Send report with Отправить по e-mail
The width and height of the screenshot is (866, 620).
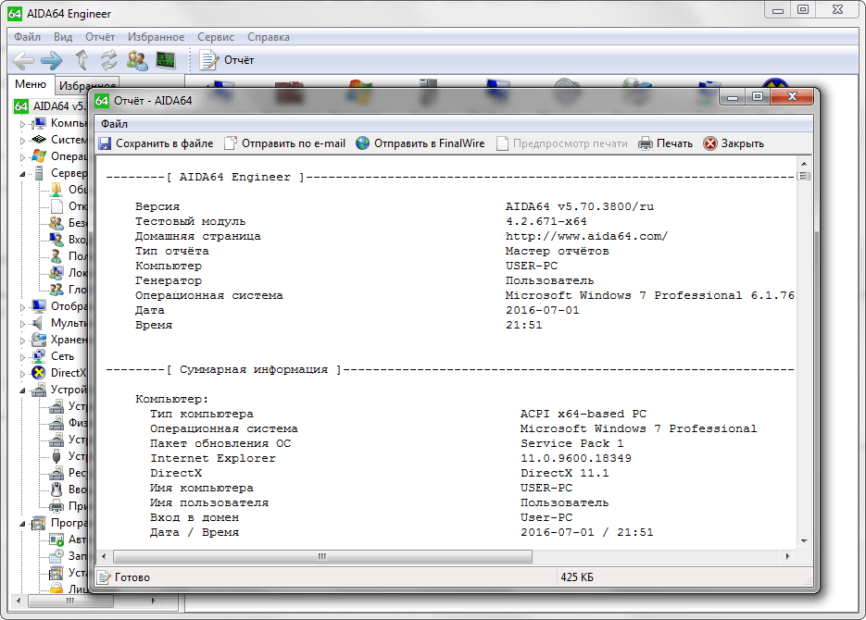coord(284,143)
